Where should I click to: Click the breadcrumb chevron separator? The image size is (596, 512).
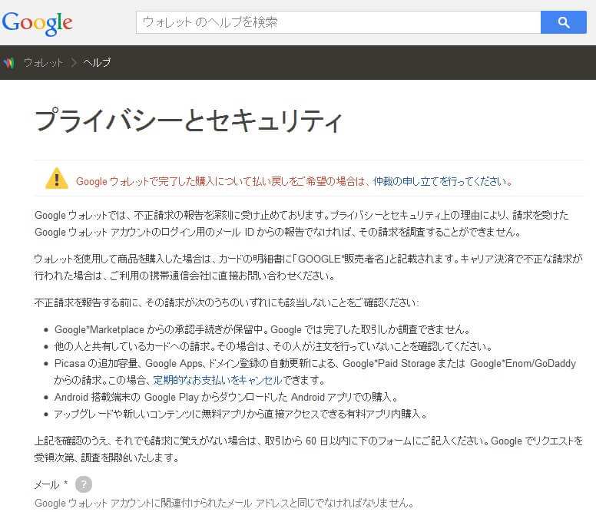(x=74, y=63)
